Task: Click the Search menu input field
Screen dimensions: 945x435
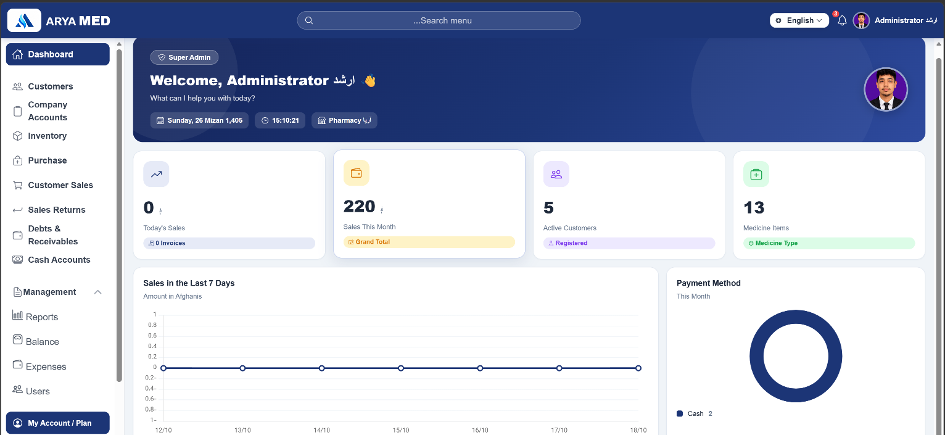Action: tap(439, 20)
